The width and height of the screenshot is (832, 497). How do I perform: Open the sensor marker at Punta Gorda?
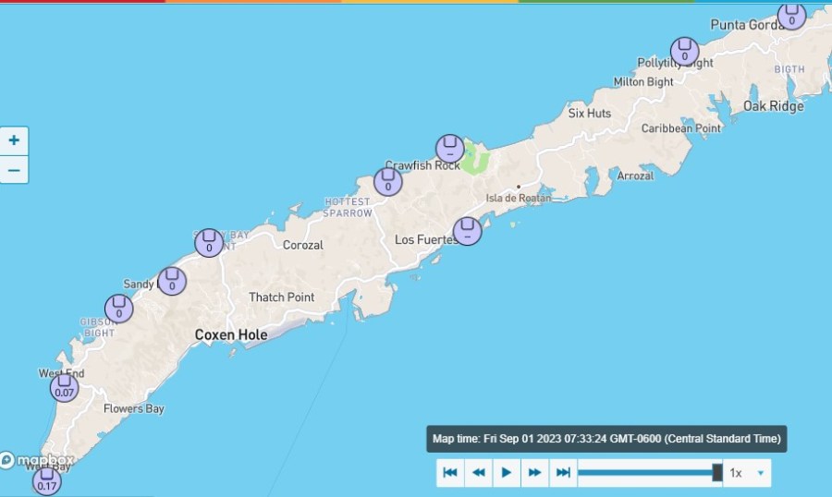point(791,16)
